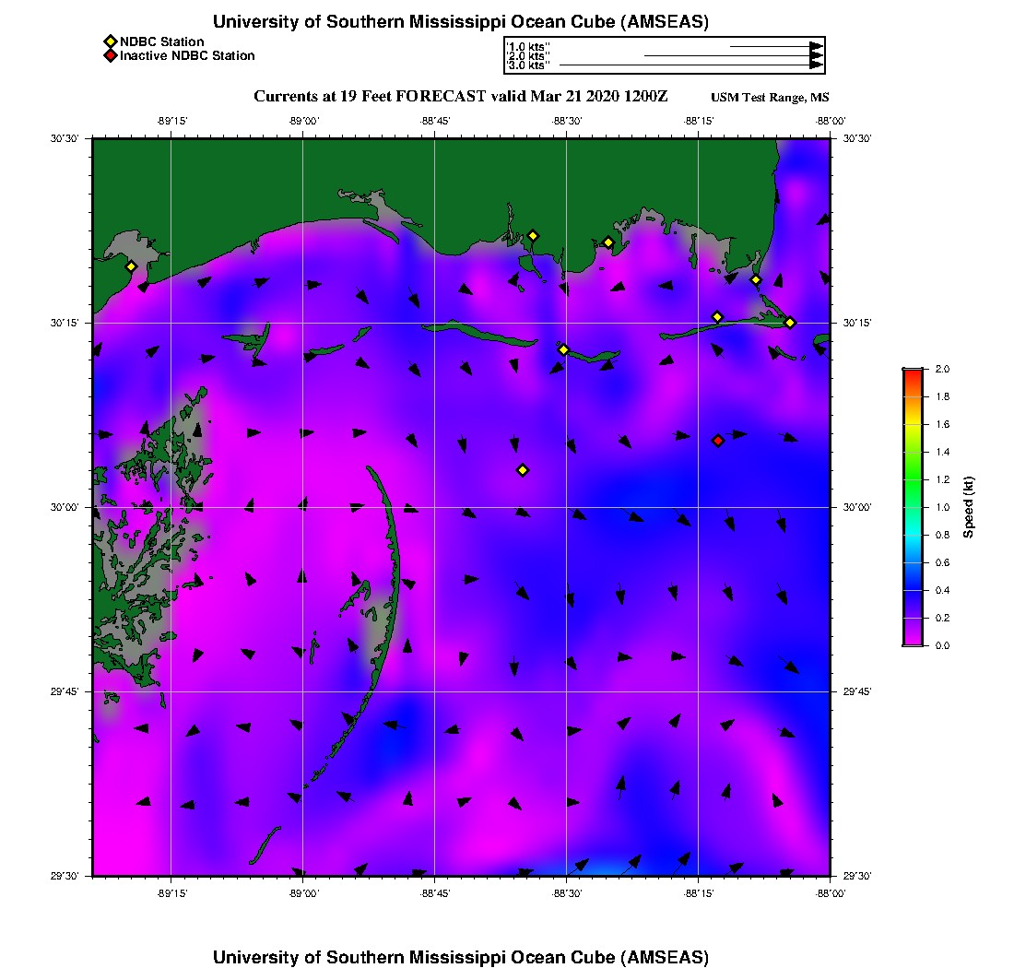Click the 3.0 kts arrow in scale legend
Viewport: 1014px width, 968px height.
[691, 65]
